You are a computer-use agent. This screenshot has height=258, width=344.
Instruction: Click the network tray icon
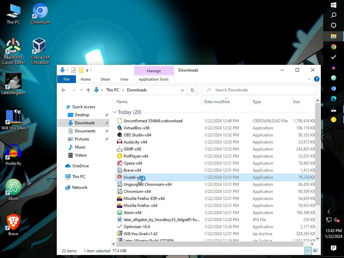point(329,220)
